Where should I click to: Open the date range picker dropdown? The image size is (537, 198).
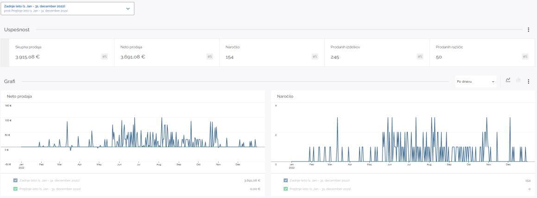(x=68, y=8)
